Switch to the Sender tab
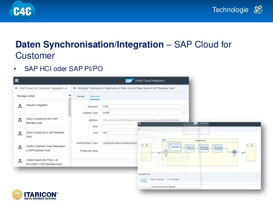The height and width of the screenshot is (205, 273). (x=81, y=96)
